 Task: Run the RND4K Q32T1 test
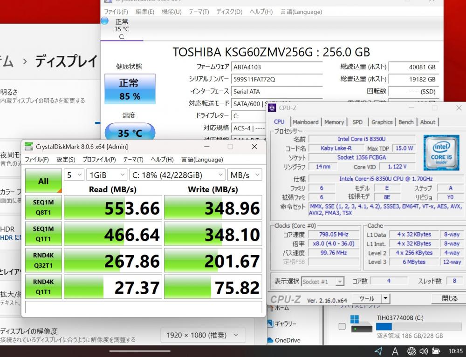click(43, 260)
